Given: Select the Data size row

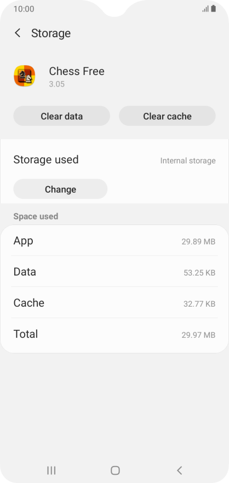Looking at the screenshot, I should [114, 272].
